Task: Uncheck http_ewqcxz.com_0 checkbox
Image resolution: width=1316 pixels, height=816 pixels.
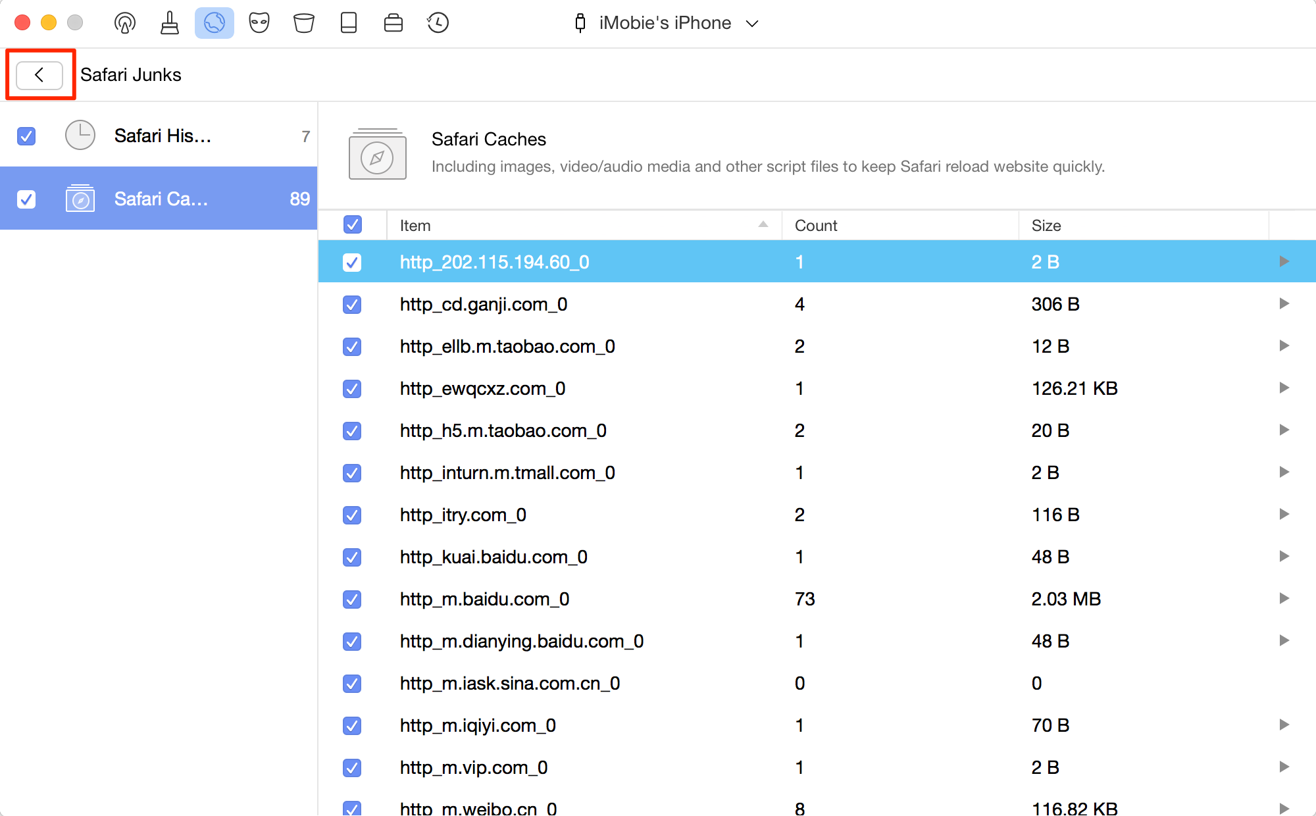Action: pyautogui.click(x=352, y=389)
